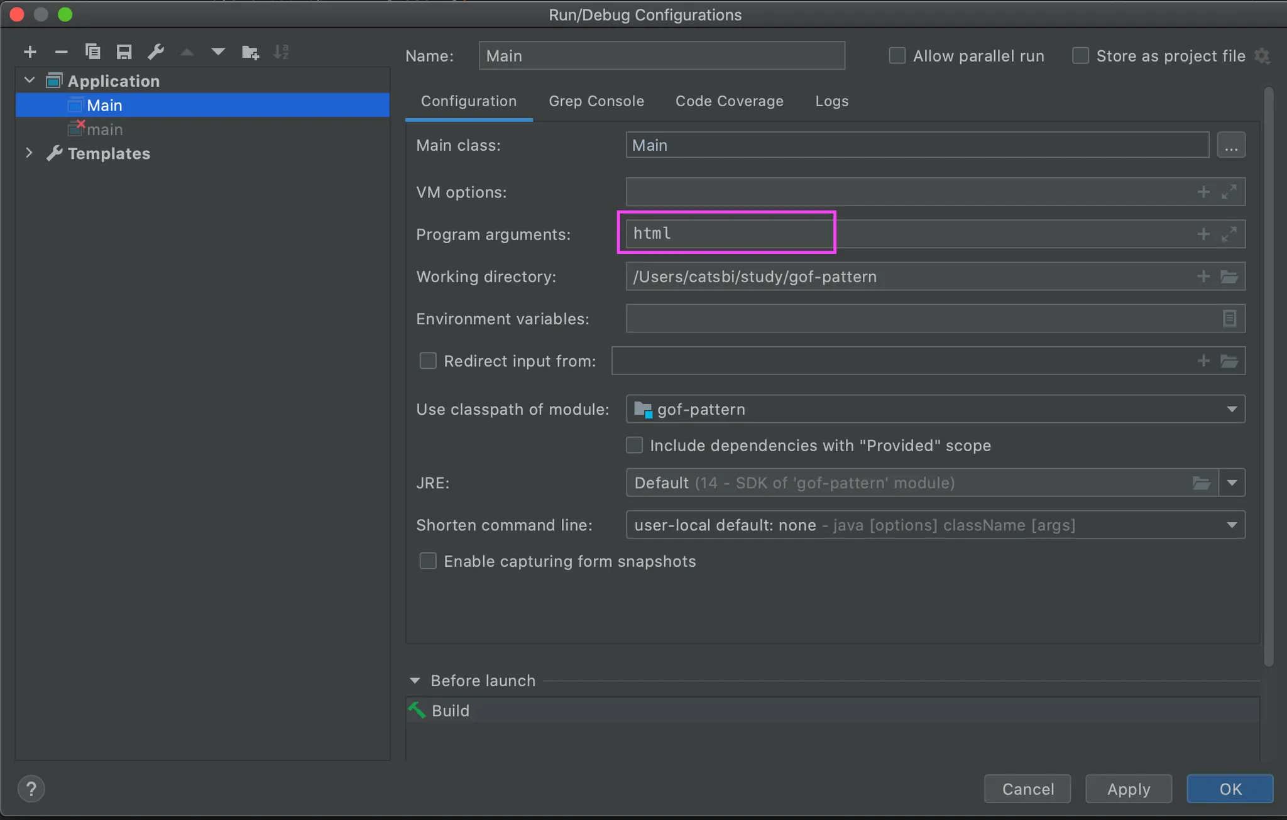Open the classpath module dropdown
This screenshot has width=1287, height=820.
coord(1232,409)
